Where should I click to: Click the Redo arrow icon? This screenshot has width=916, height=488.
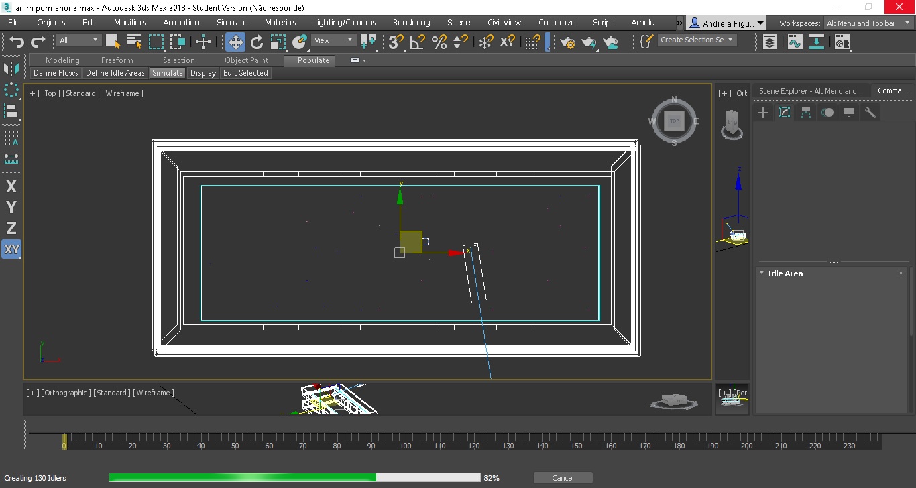pyautogui.click(x=38, y=42)
